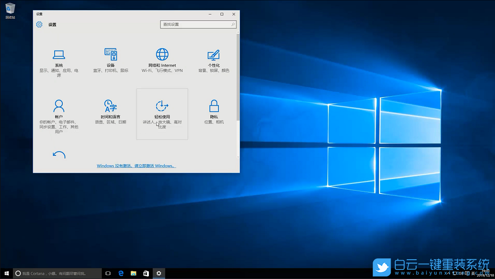Click inside the 查找设置 search field
This screenshot has width=495, height=279.
point(193,24)
